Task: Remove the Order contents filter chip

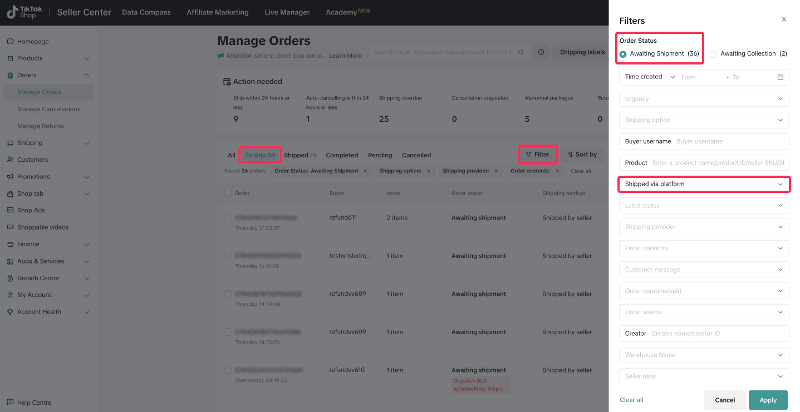Action: tap(557, 171)
